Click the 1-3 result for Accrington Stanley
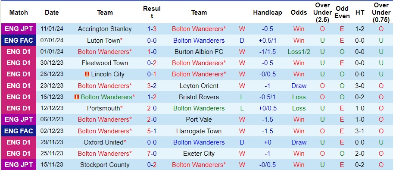The width and height of the screenshot is (393, 170). 152,29
